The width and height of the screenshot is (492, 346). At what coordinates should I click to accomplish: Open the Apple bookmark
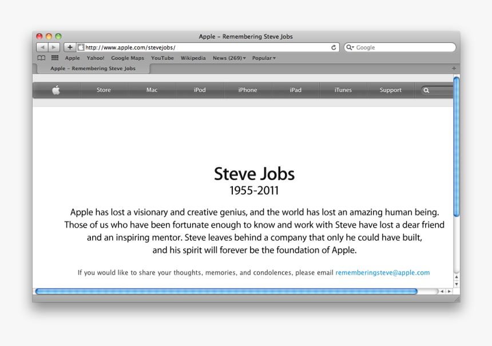tap(73, 58)
